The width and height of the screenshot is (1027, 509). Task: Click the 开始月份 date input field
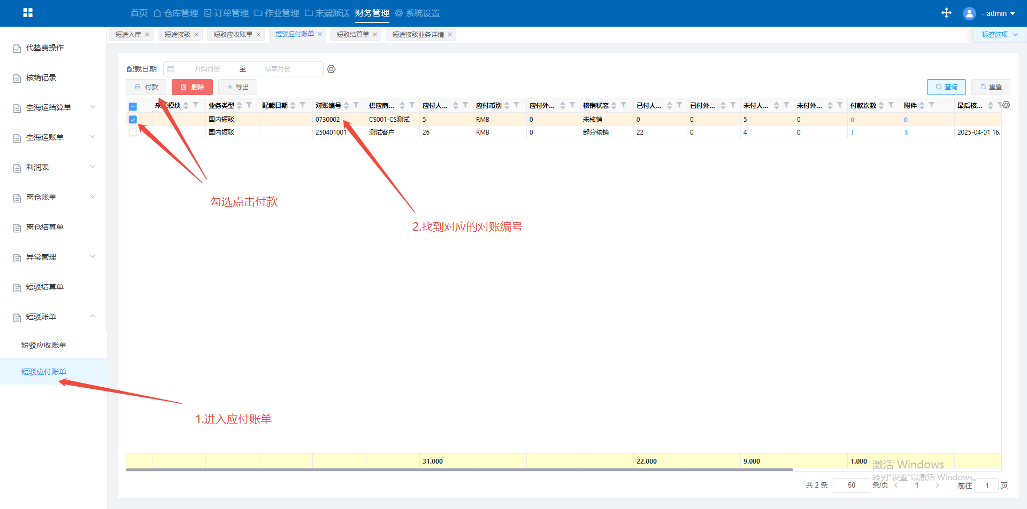[x=207, y=69]
